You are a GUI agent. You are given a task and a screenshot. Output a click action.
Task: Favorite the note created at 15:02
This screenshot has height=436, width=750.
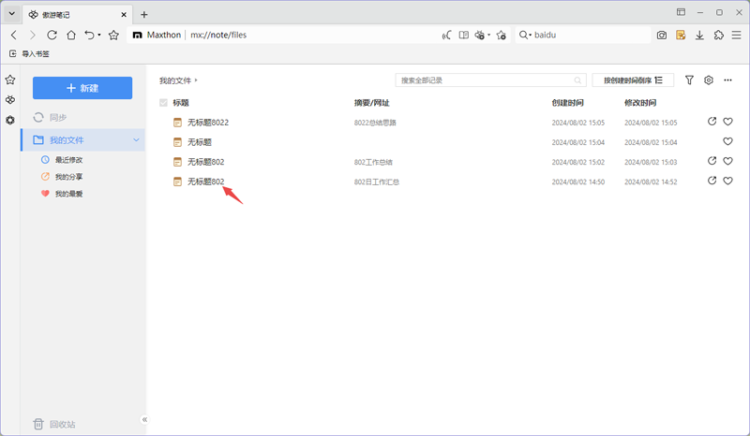pyautogui.click(x=727, y=162)
